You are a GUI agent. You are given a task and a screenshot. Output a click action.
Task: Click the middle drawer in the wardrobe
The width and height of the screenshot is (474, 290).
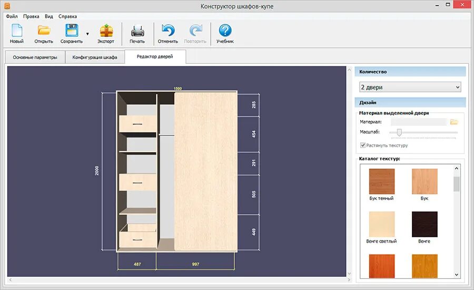pyautogui.click(x=137, y=182)
